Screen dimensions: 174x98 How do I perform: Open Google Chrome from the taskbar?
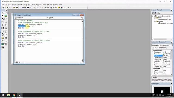tap(14, 95)
